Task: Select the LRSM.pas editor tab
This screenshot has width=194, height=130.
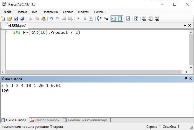Action: [x=17, y=26]
